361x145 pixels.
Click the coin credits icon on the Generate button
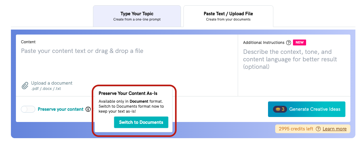coord(278,109)
